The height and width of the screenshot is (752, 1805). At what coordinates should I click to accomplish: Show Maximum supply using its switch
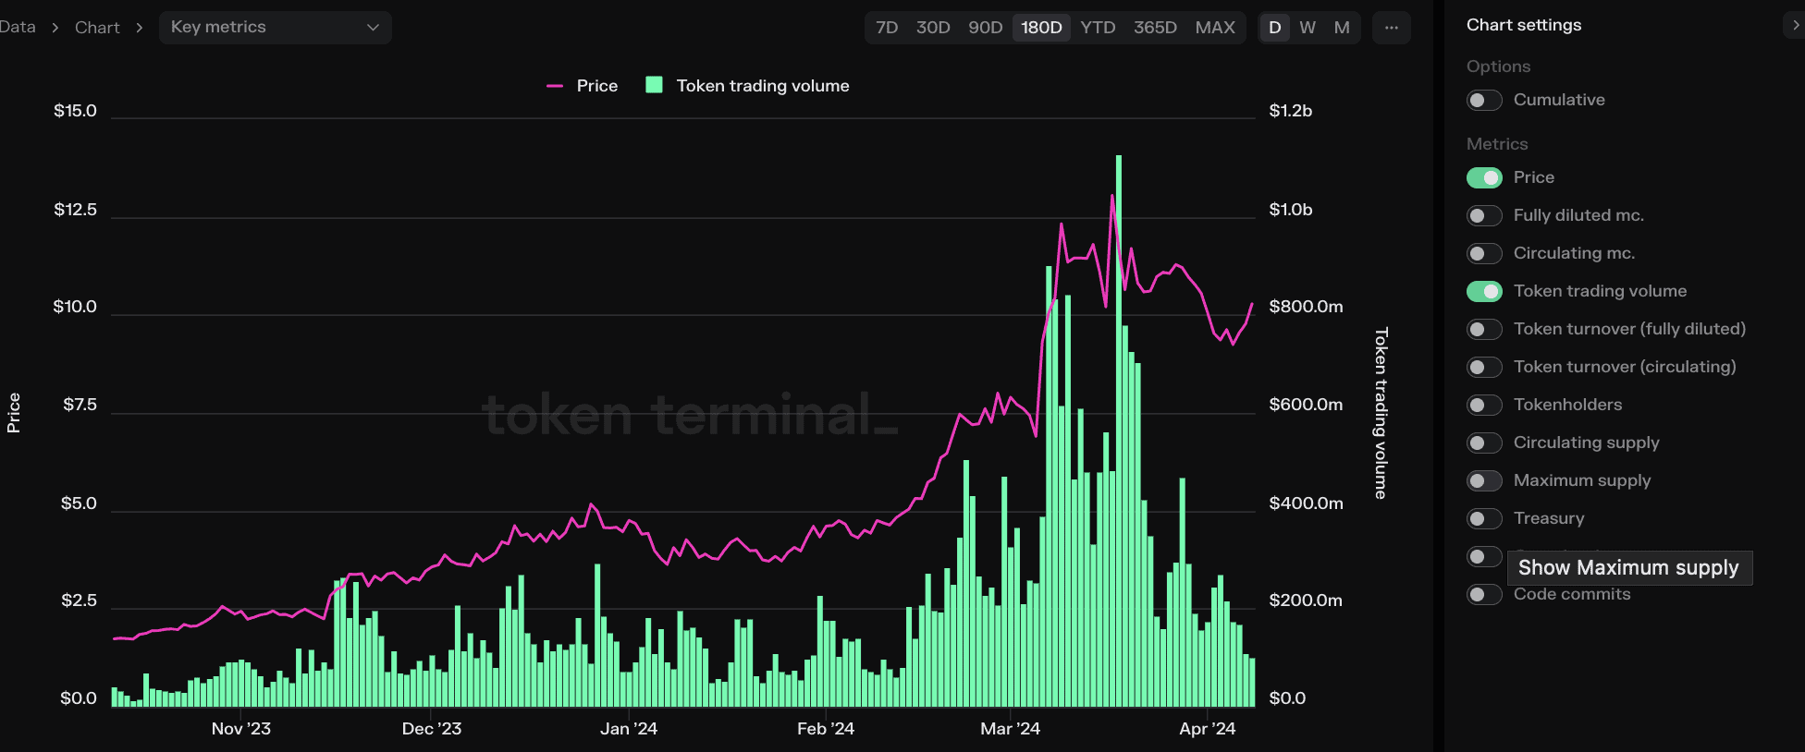click(1484, 480)
